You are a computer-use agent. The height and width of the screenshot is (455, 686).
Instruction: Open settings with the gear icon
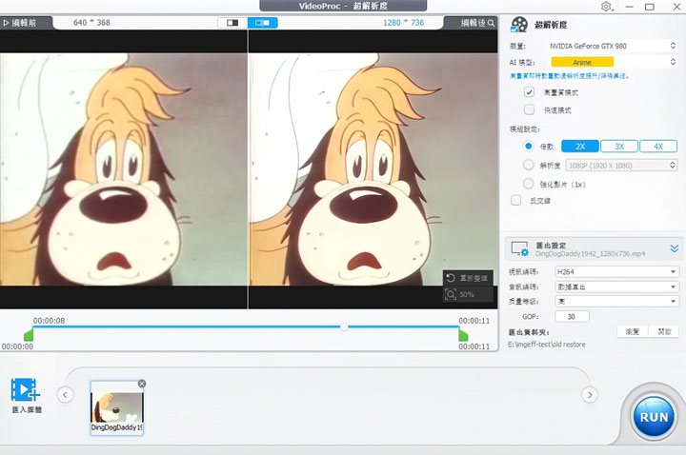pyautogui.click(x=606, y=7)
